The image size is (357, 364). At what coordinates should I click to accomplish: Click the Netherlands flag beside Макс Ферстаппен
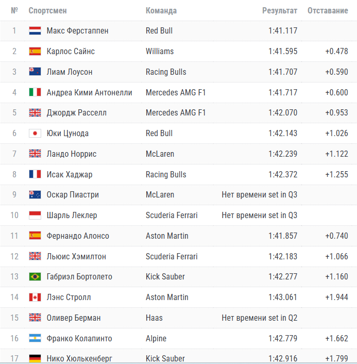coord(35,30)
